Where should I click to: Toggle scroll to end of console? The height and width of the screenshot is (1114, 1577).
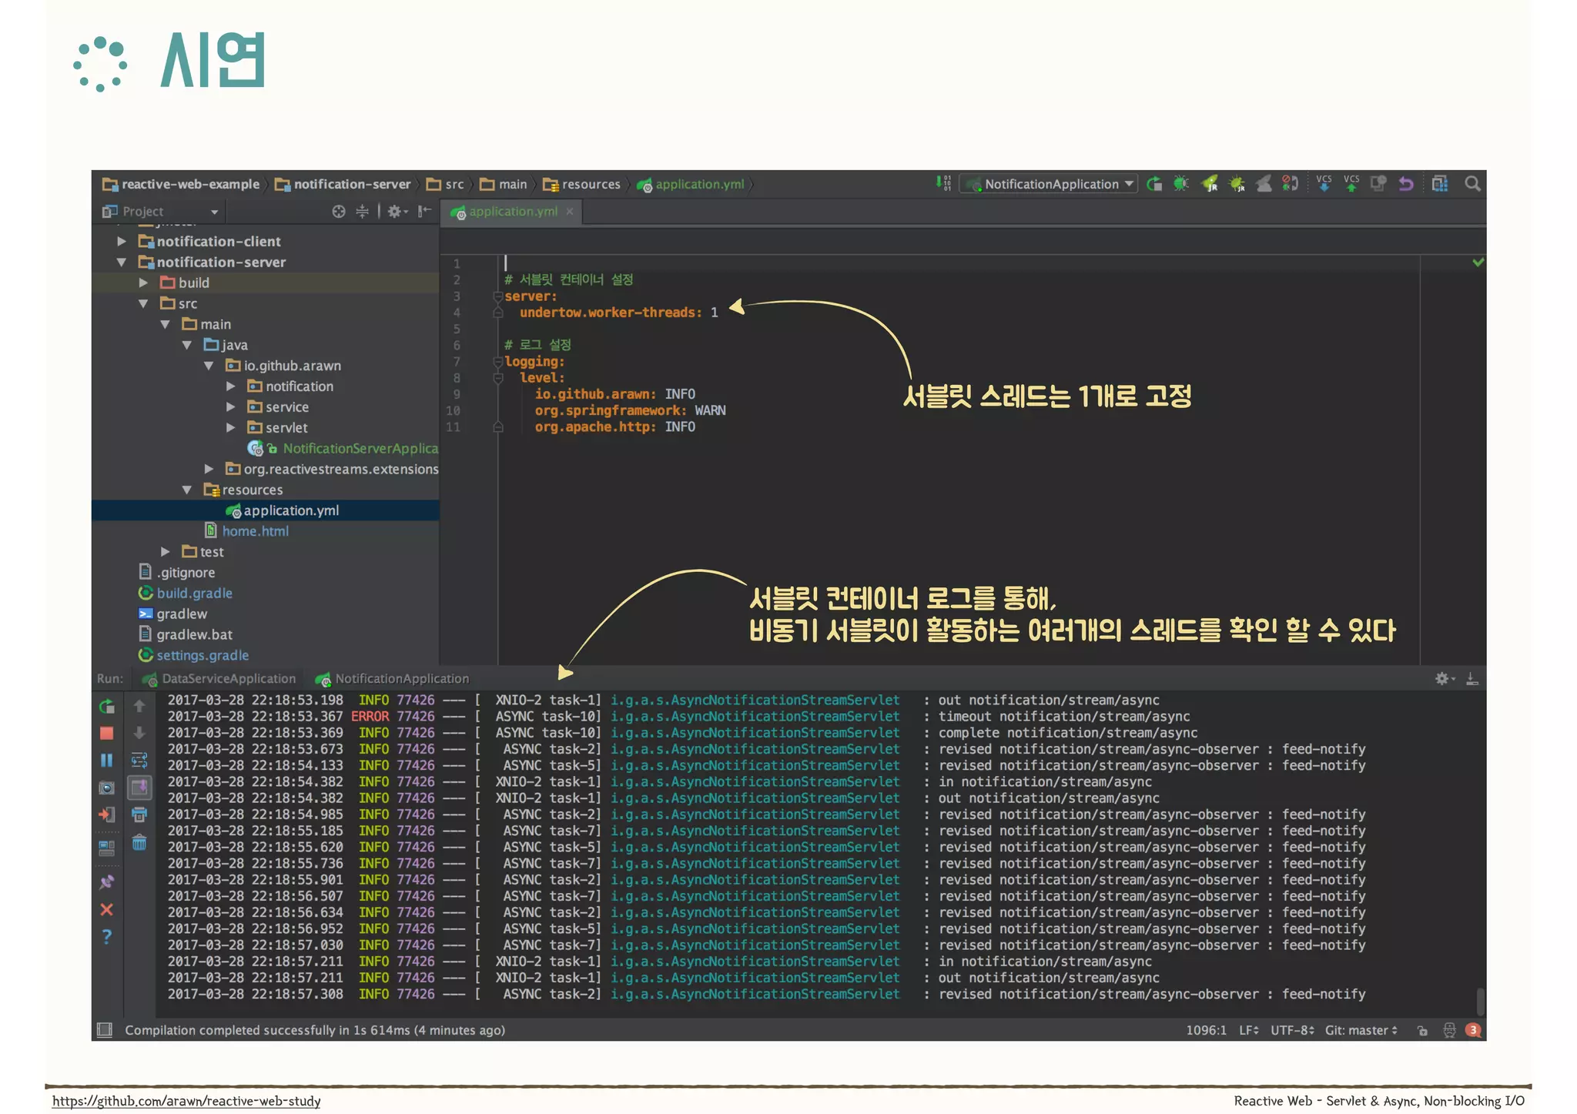pos(139,788)
